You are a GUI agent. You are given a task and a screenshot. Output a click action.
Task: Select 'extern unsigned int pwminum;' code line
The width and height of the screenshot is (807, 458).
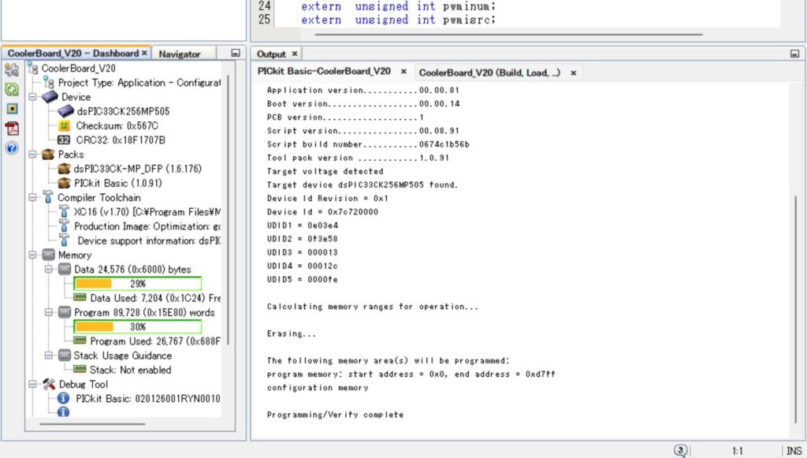click(x=398, y=6)
